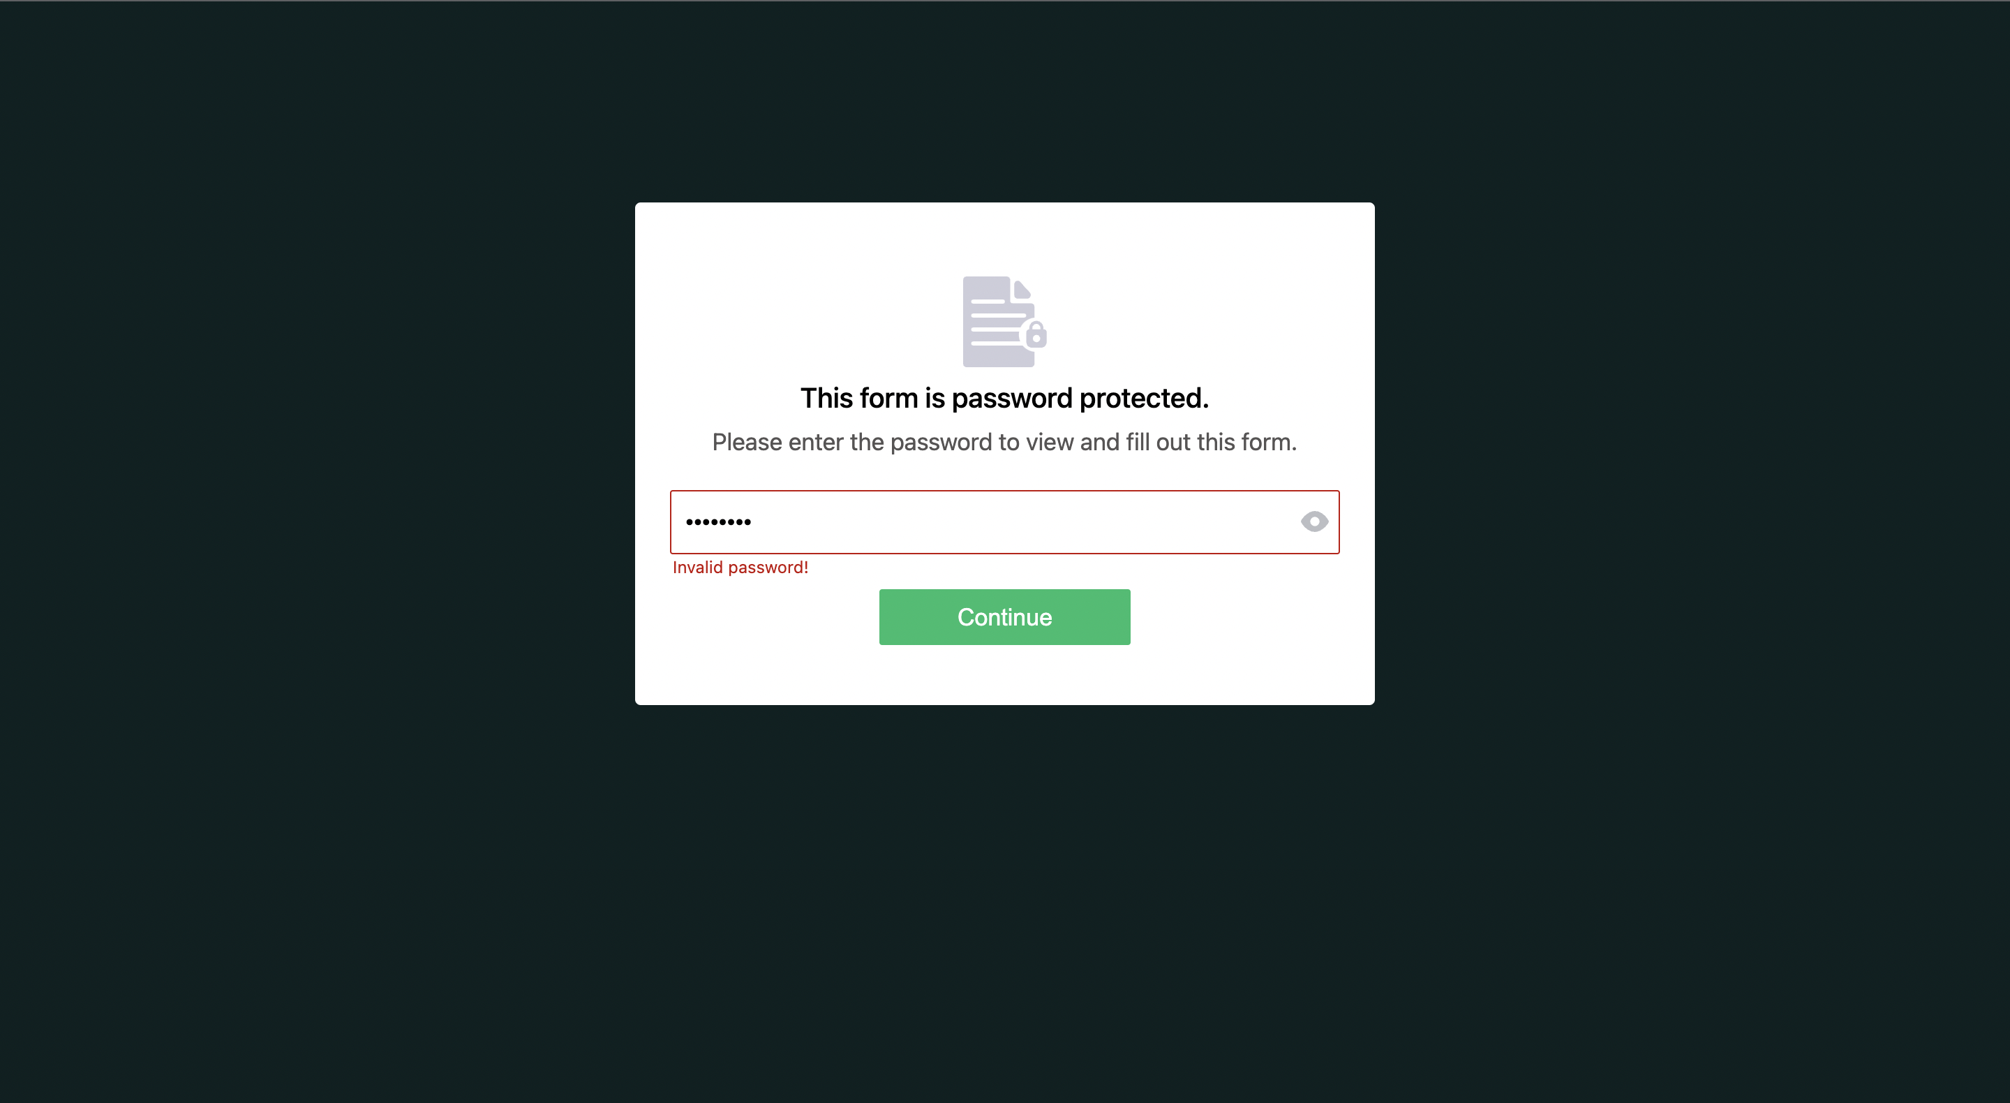Click the Continue button
Screen dimensions: 2010x1103
pyautogui.click(x=1004, y=616)
